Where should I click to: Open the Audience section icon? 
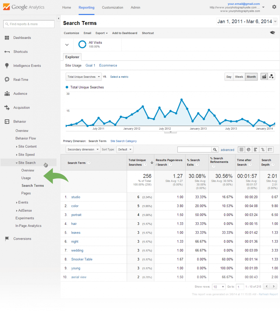(7, 94)
